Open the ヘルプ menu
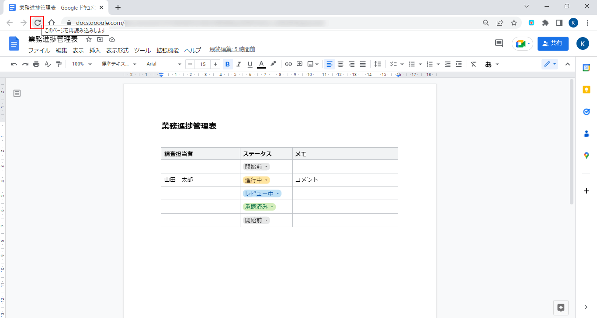The height and width of the screenshot is (318, 597). (x=193, y=50)
